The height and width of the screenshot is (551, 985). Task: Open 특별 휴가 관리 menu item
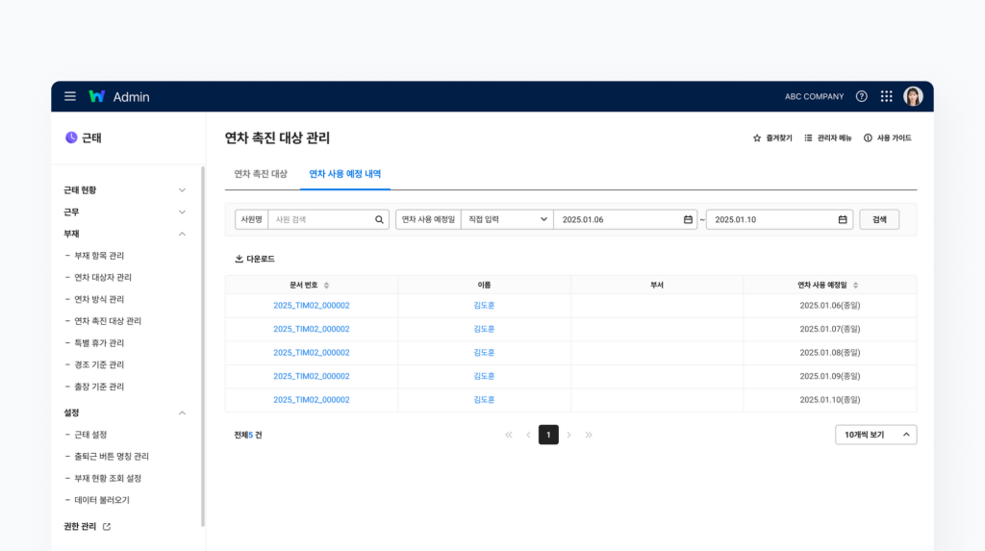99,343
